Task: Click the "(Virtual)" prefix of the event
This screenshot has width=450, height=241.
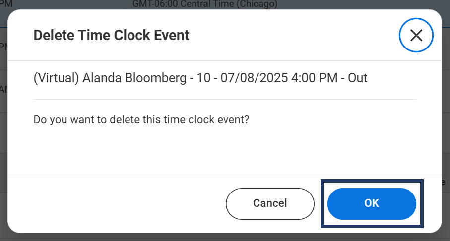Action: click(x=56, y=78)
